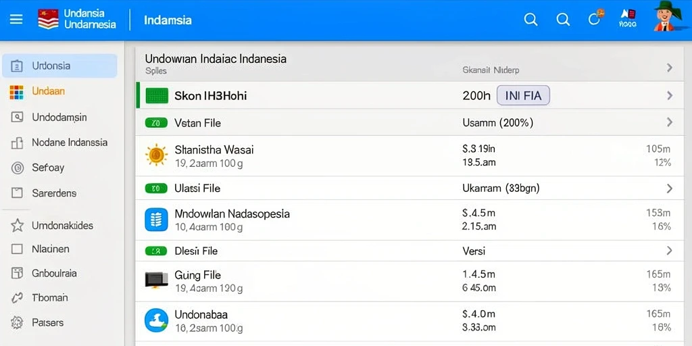Click the Nodane Indanssia sidebar icon
This screenshot has height=346, width=692.
16,143
